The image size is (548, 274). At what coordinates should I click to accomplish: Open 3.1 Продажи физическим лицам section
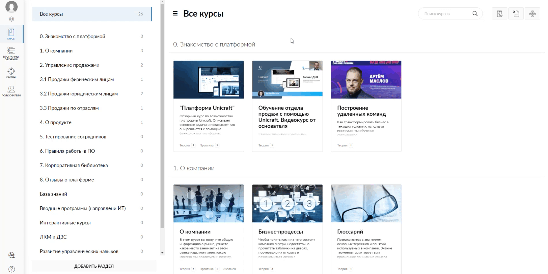click(91, 79)
